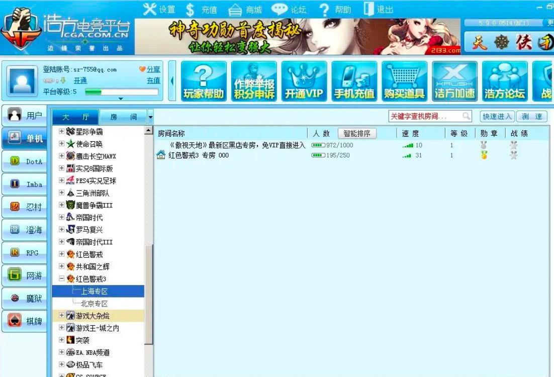
Task: Collapse the 红色警戒3 tree node
Action: click(61, 278)
